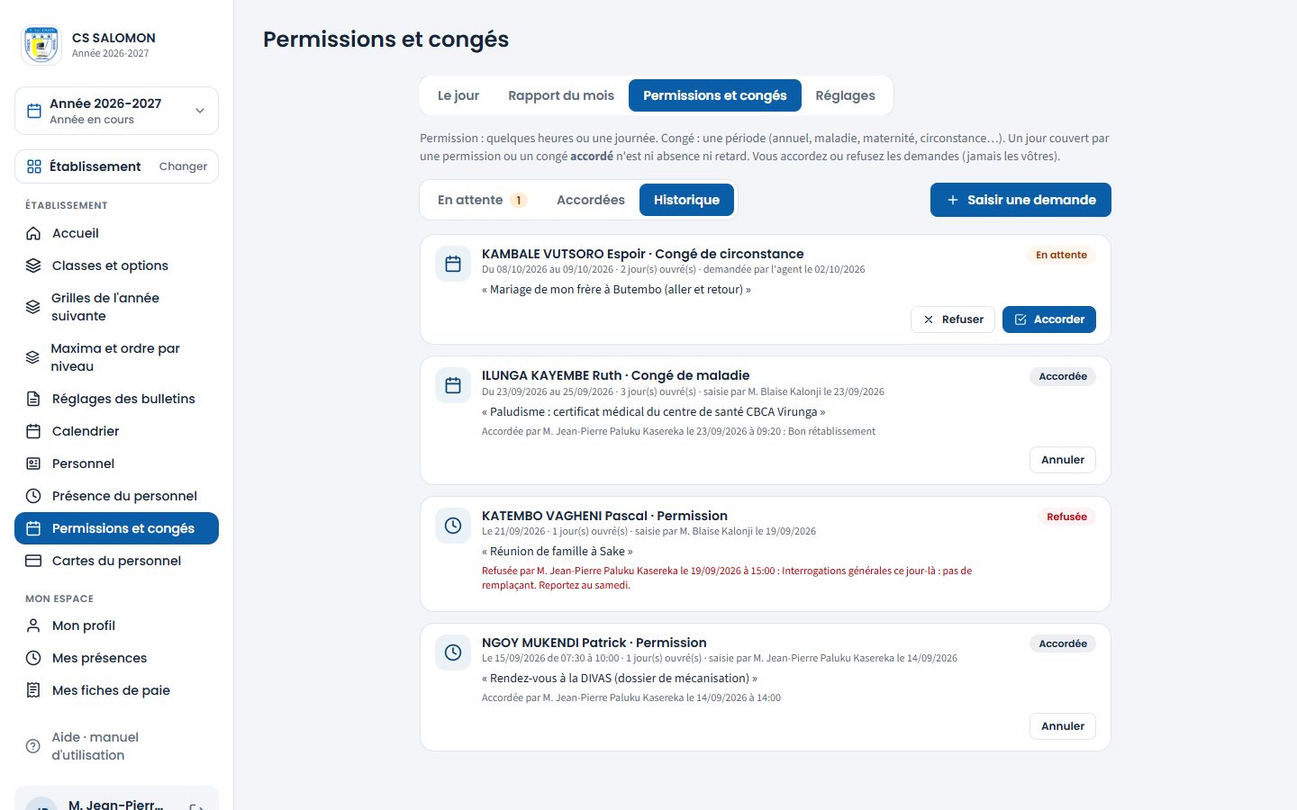This screenshot has width=1297, height=810.
Task: Open the Réglages tab
Action: pos(845,95)
